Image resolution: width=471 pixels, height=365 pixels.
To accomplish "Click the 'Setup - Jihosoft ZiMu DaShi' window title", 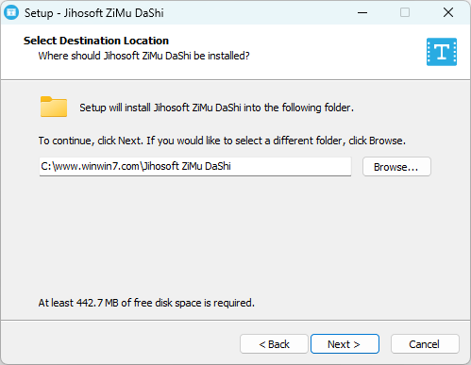I will 94,13.
